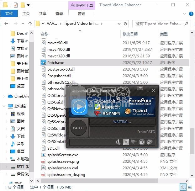Click the new folder icon in title bar

23,5
